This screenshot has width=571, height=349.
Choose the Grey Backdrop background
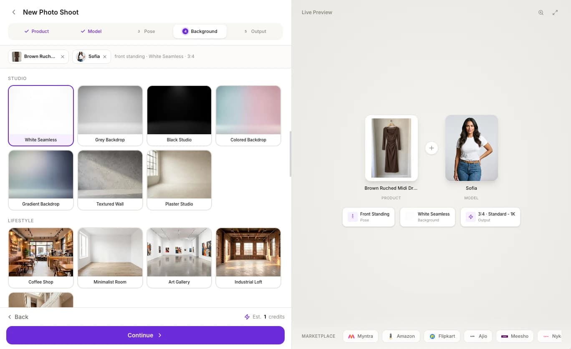(110, 115)
